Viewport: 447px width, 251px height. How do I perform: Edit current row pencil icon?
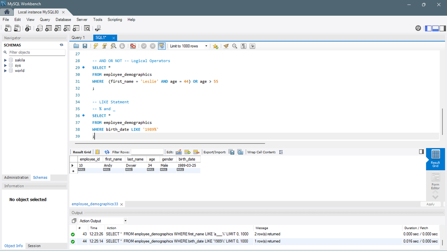pyautogui.click(x=178, y=152)
